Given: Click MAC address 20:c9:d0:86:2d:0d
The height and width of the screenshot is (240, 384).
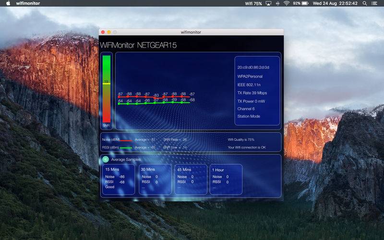Looking at the screenshot, I should click(253, 67).
